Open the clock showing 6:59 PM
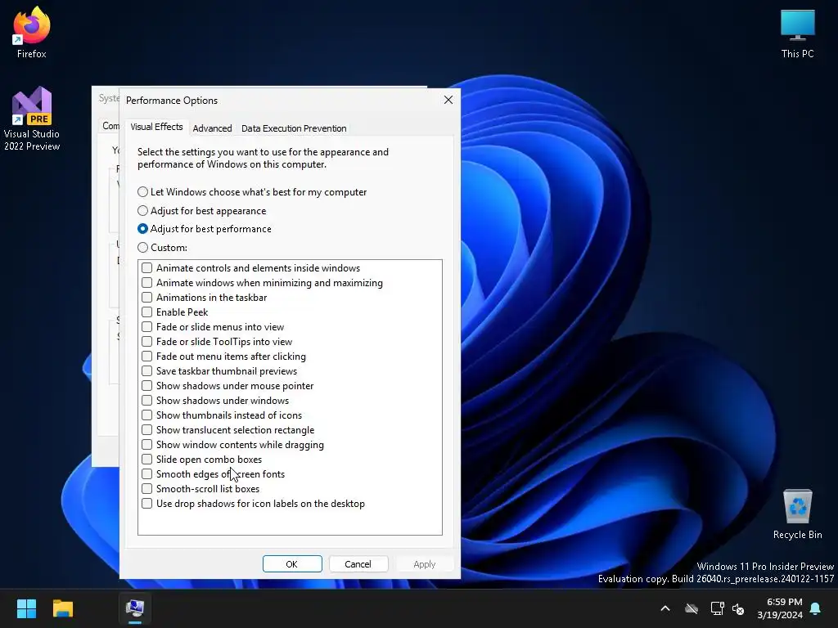Screen dimensions: 838x628 [x=780, y=608]
